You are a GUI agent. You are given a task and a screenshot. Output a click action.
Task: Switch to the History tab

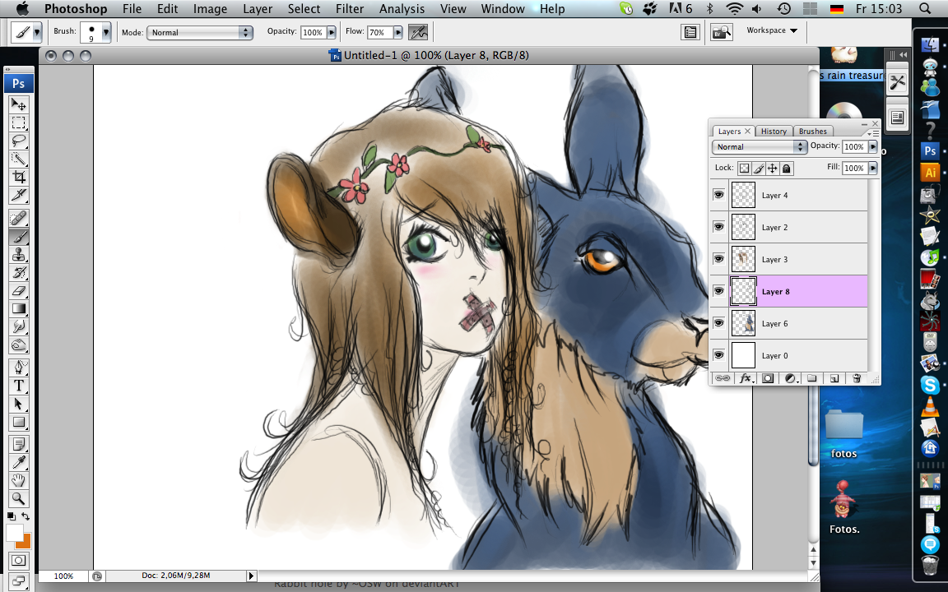773,131
